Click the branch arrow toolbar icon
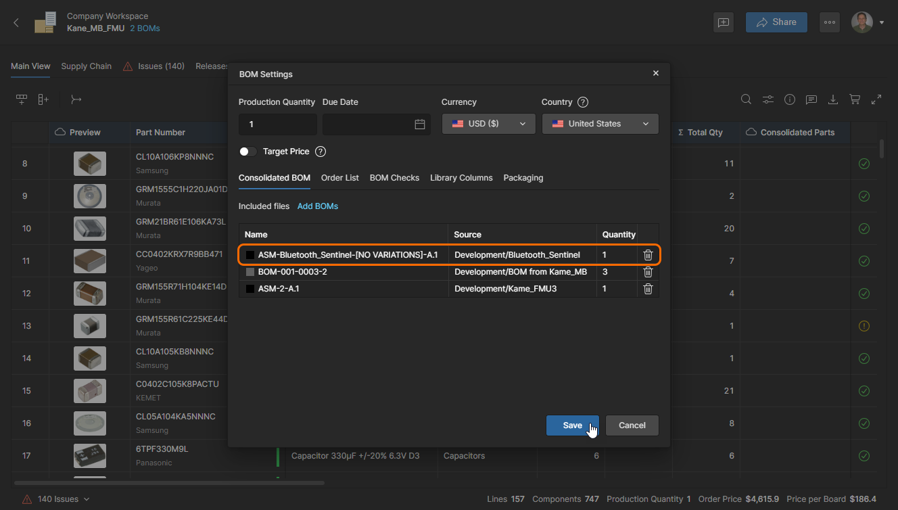 pyautogui.click(x=76, y=99)
